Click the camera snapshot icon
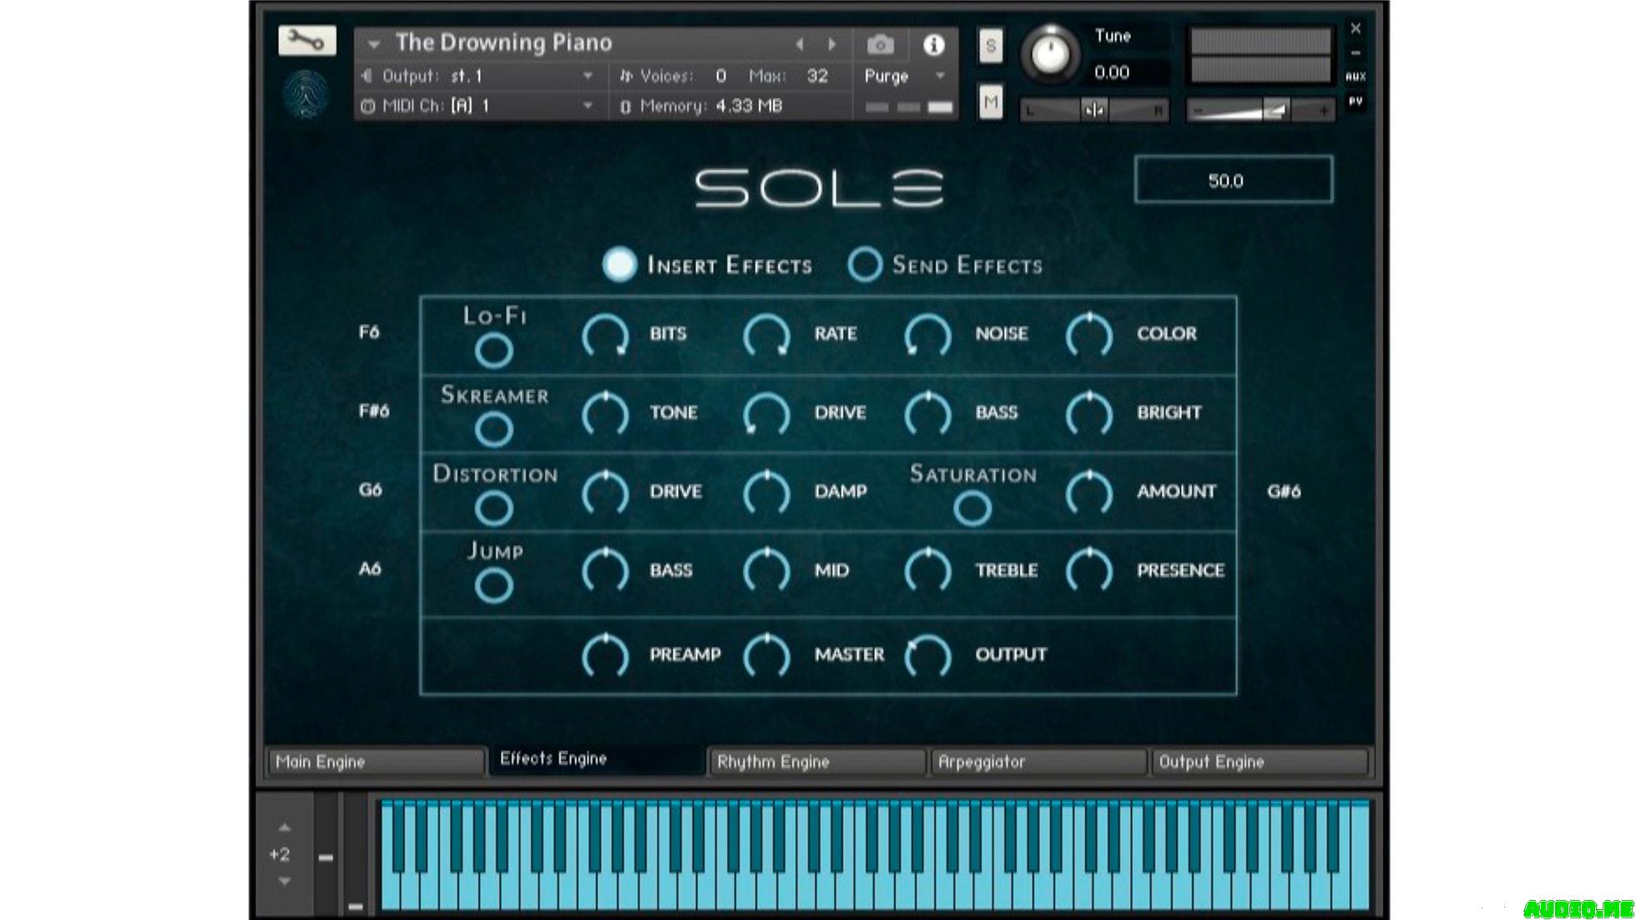Image resolution: width=1636 pixels, height=920 pixels. click(880, 44)
